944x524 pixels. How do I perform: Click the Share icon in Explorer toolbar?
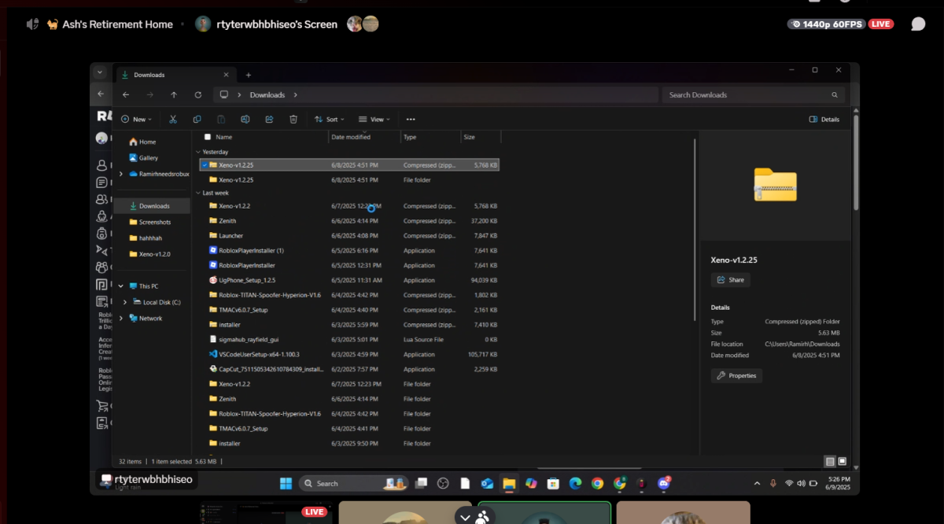[x=269, y=120]
